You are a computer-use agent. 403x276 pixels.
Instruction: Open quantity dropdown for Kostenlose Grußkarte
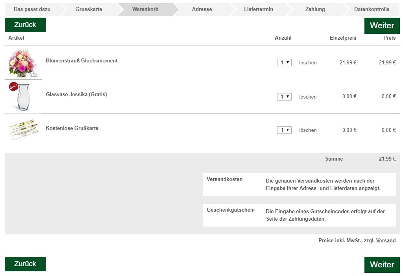click(284, 130)
